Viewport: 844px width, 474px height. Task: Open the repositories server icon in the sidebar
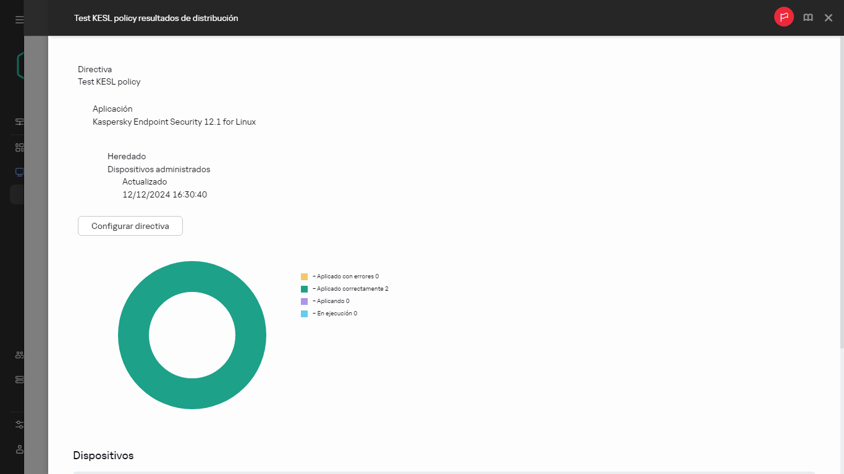(x=19, y=379)
